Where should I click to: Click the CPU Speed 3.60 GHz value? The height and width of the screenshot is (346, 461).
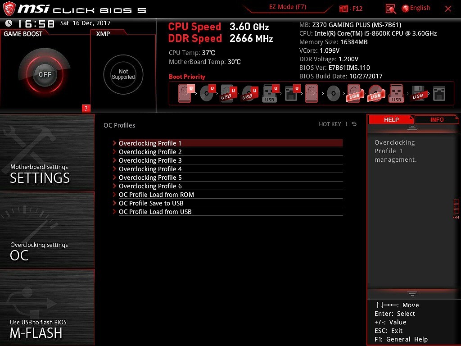249,27
